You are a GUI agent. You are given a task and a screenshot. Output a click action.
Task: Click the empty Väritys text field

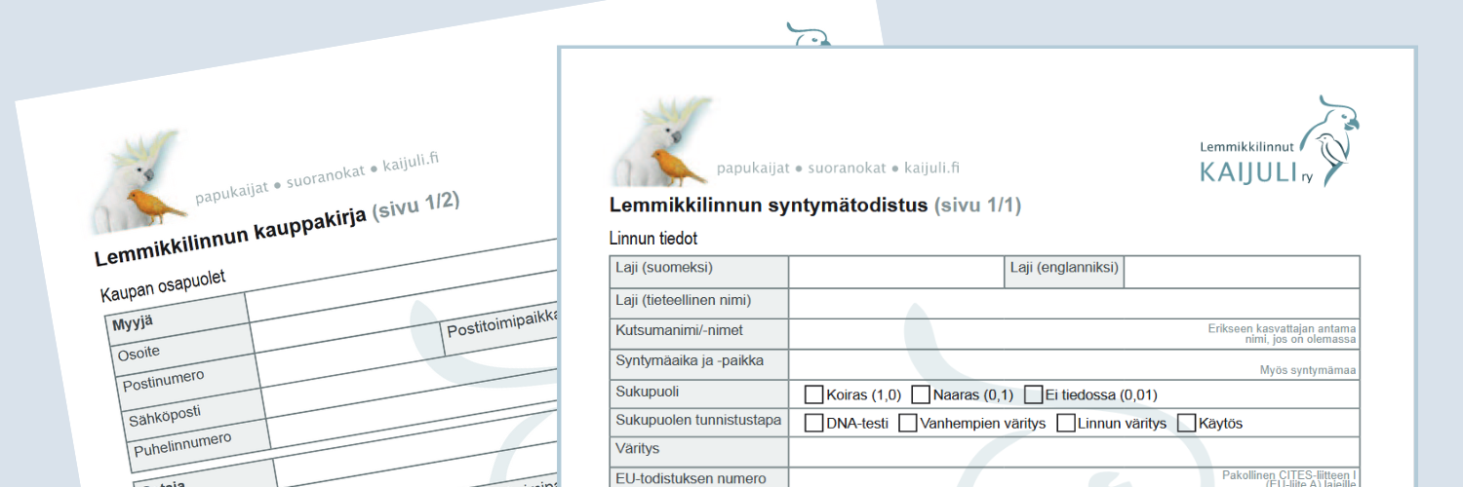pyautogui.click(x=1073, y=453)
